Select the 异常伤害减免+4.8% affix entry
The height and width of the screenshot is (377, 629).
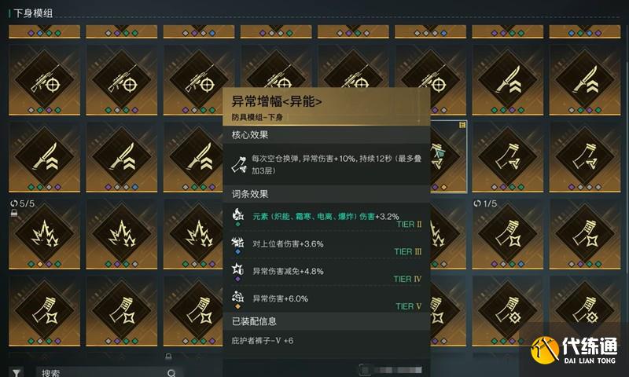point(326,273)
